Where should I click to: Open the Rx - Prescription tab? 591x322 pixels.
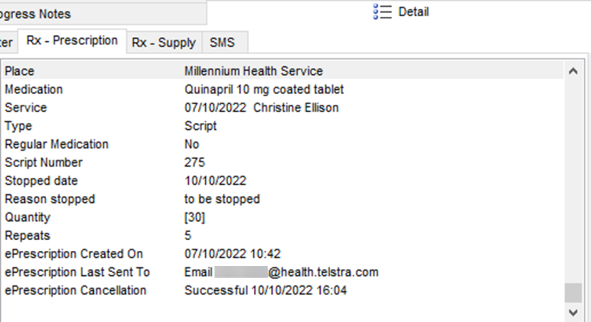[x=72, y=41]
